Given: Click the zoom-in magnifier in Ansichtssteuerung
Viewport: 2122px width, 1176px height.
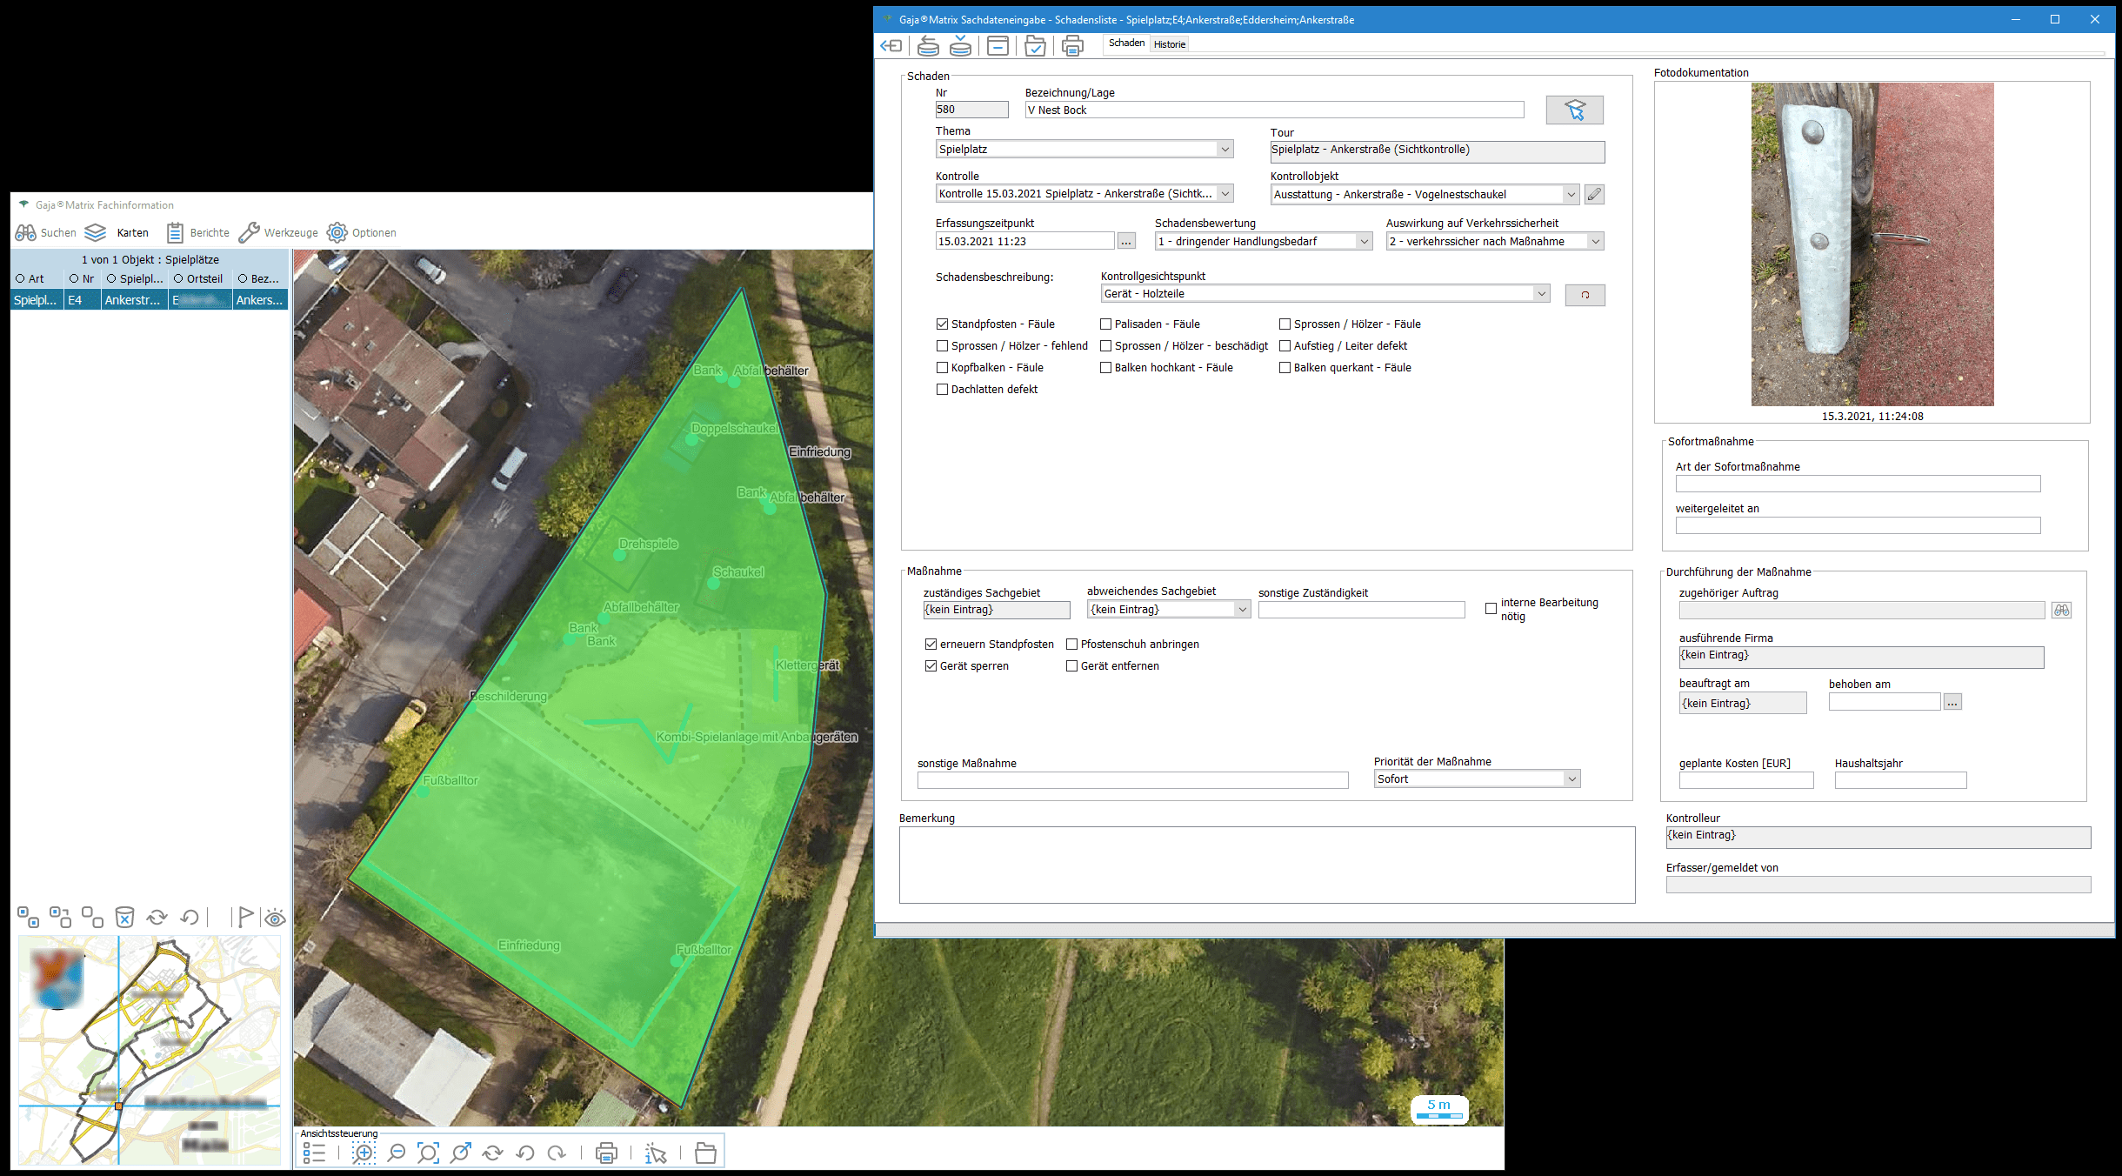Looking at the screenshot, I should [364, 1153].
